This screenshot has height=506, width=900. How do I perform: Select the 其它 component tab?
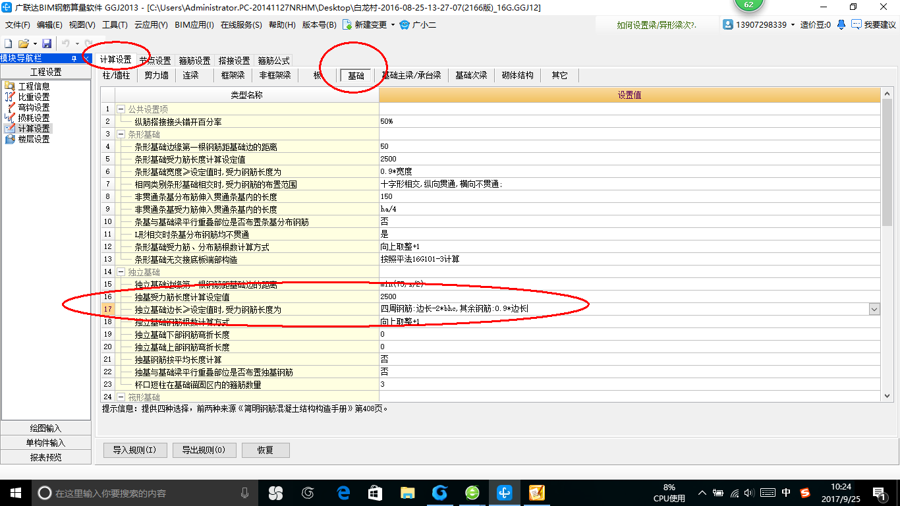pyautogui.click(x=559, y=75)
